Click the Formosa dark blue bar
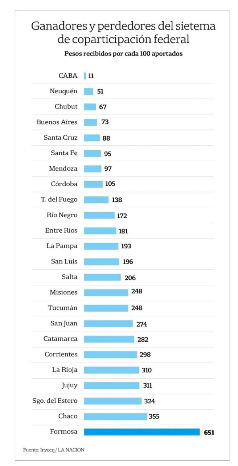The image size is (238, 466). (142, 432)
